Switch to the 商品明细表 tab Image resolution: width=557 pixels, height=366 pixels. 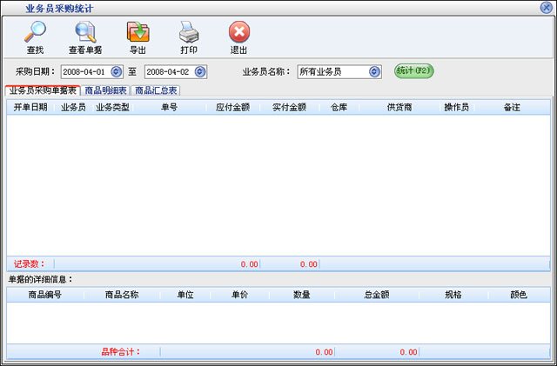[x=105, y=90]
